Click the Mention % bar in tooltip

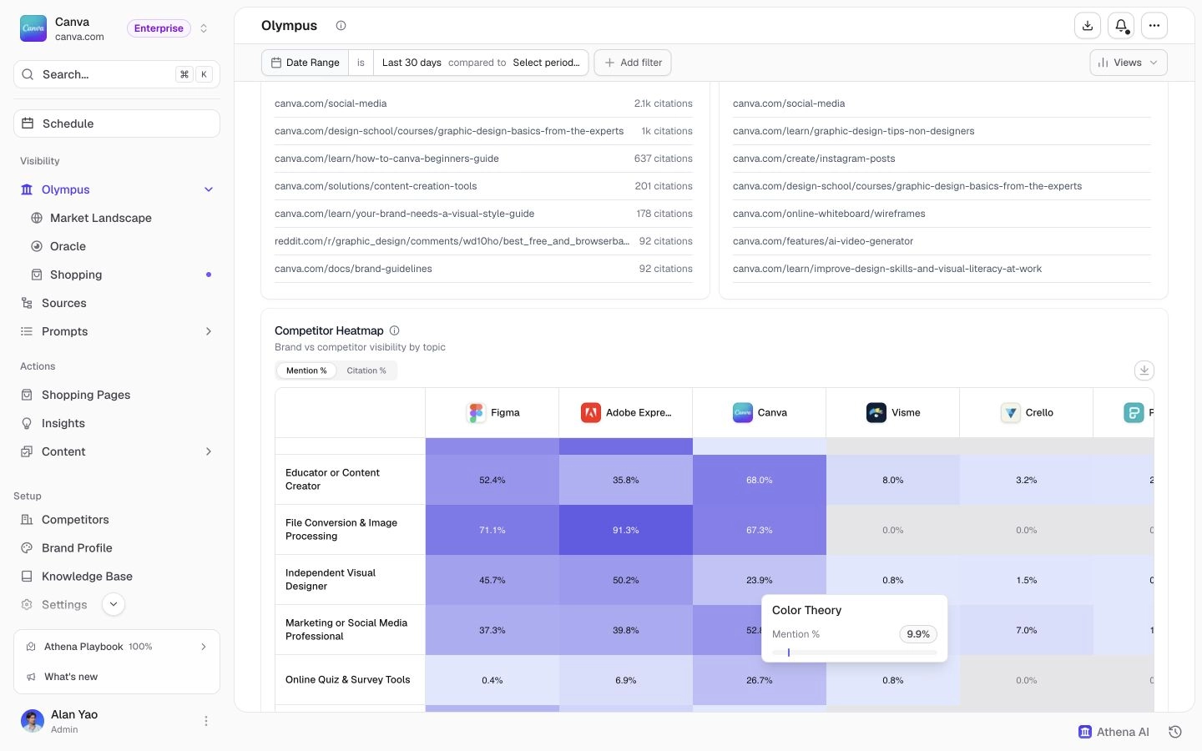(x=854, y=653)
